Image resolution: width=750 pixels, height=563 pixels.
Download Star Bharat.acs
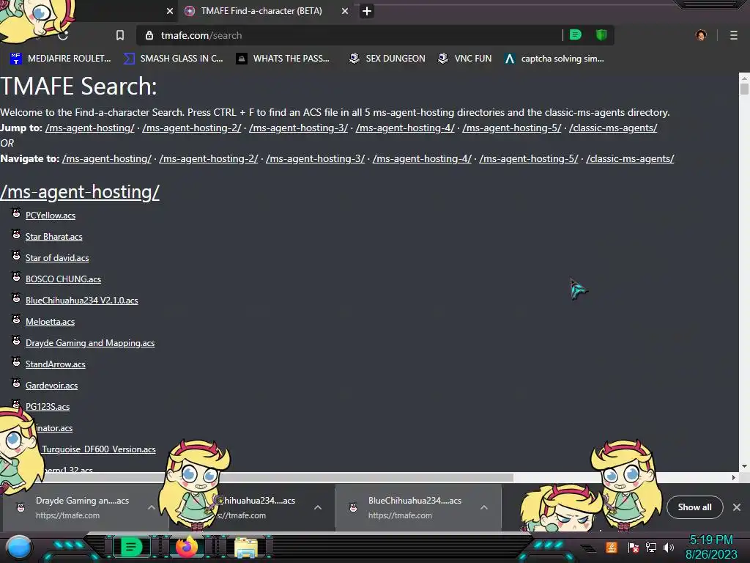click(x=53, y=237)
